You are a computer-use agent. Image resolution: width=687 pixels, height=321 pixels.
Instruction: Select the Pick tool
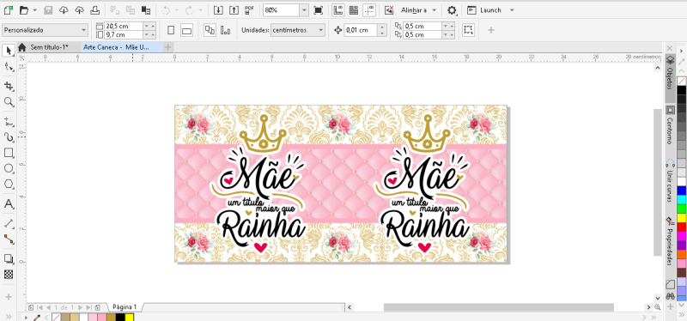(x=9, y=51)
